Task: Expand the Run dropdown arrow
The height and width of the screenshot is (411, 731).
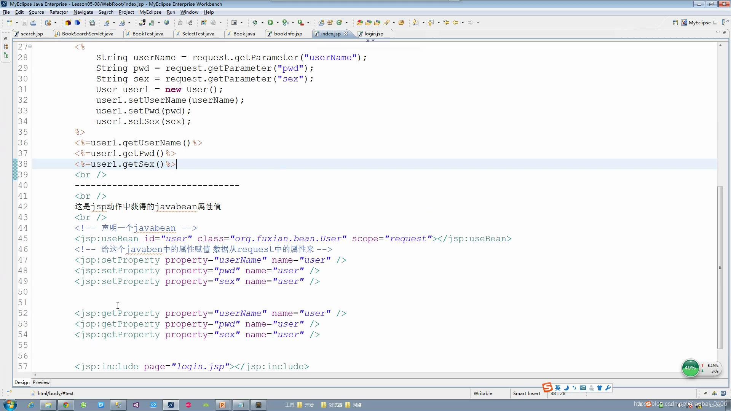Action: 277,22
